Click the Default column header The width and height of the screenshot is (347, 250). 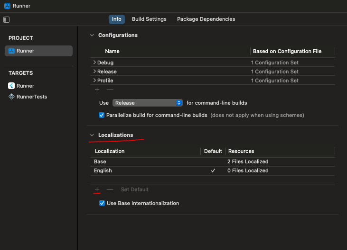(x=213, y=152)
